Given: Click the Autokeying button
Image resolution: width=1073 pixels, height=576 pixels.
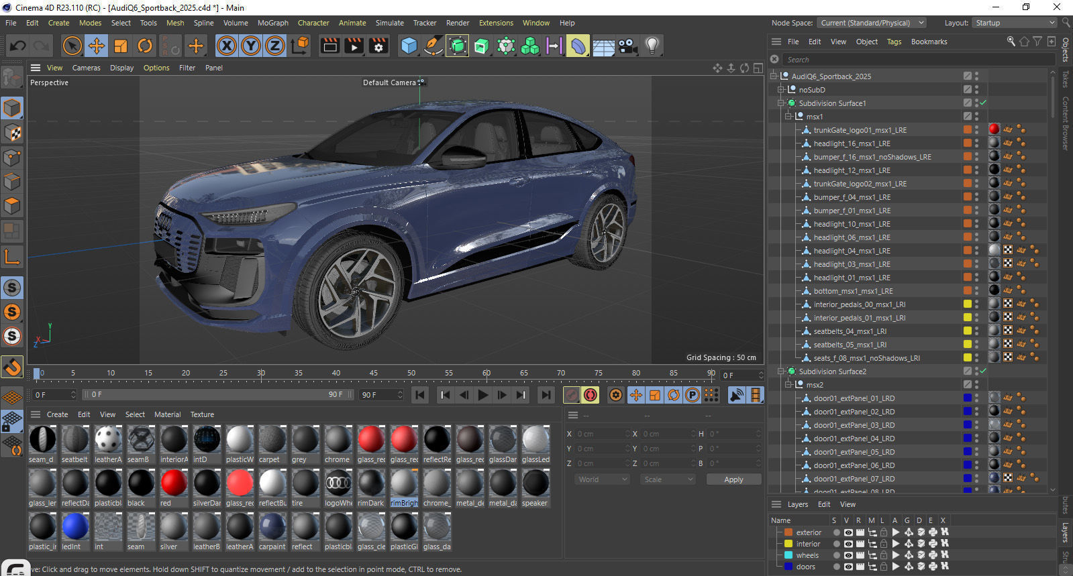Looking at the screenshot, I should pos(591,395).
